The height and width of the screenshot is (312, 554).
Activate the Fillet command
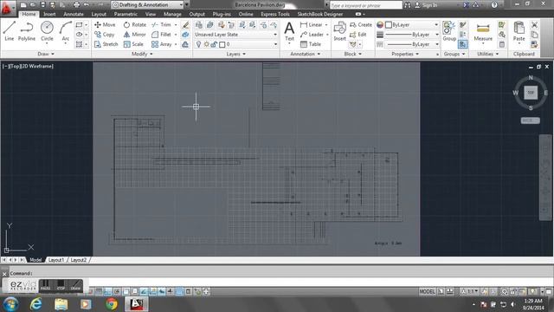click(x=161, y=35)
